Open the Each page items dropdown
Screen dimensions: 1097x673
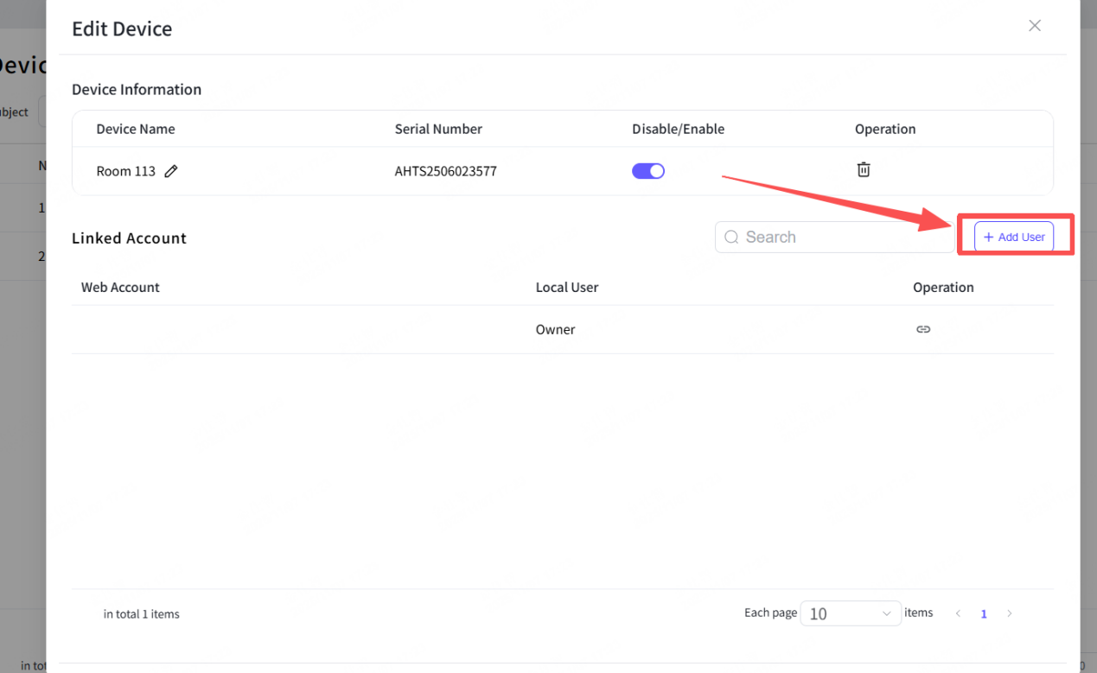tap(850, 613)
